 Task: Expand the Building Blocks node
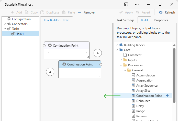117,45
